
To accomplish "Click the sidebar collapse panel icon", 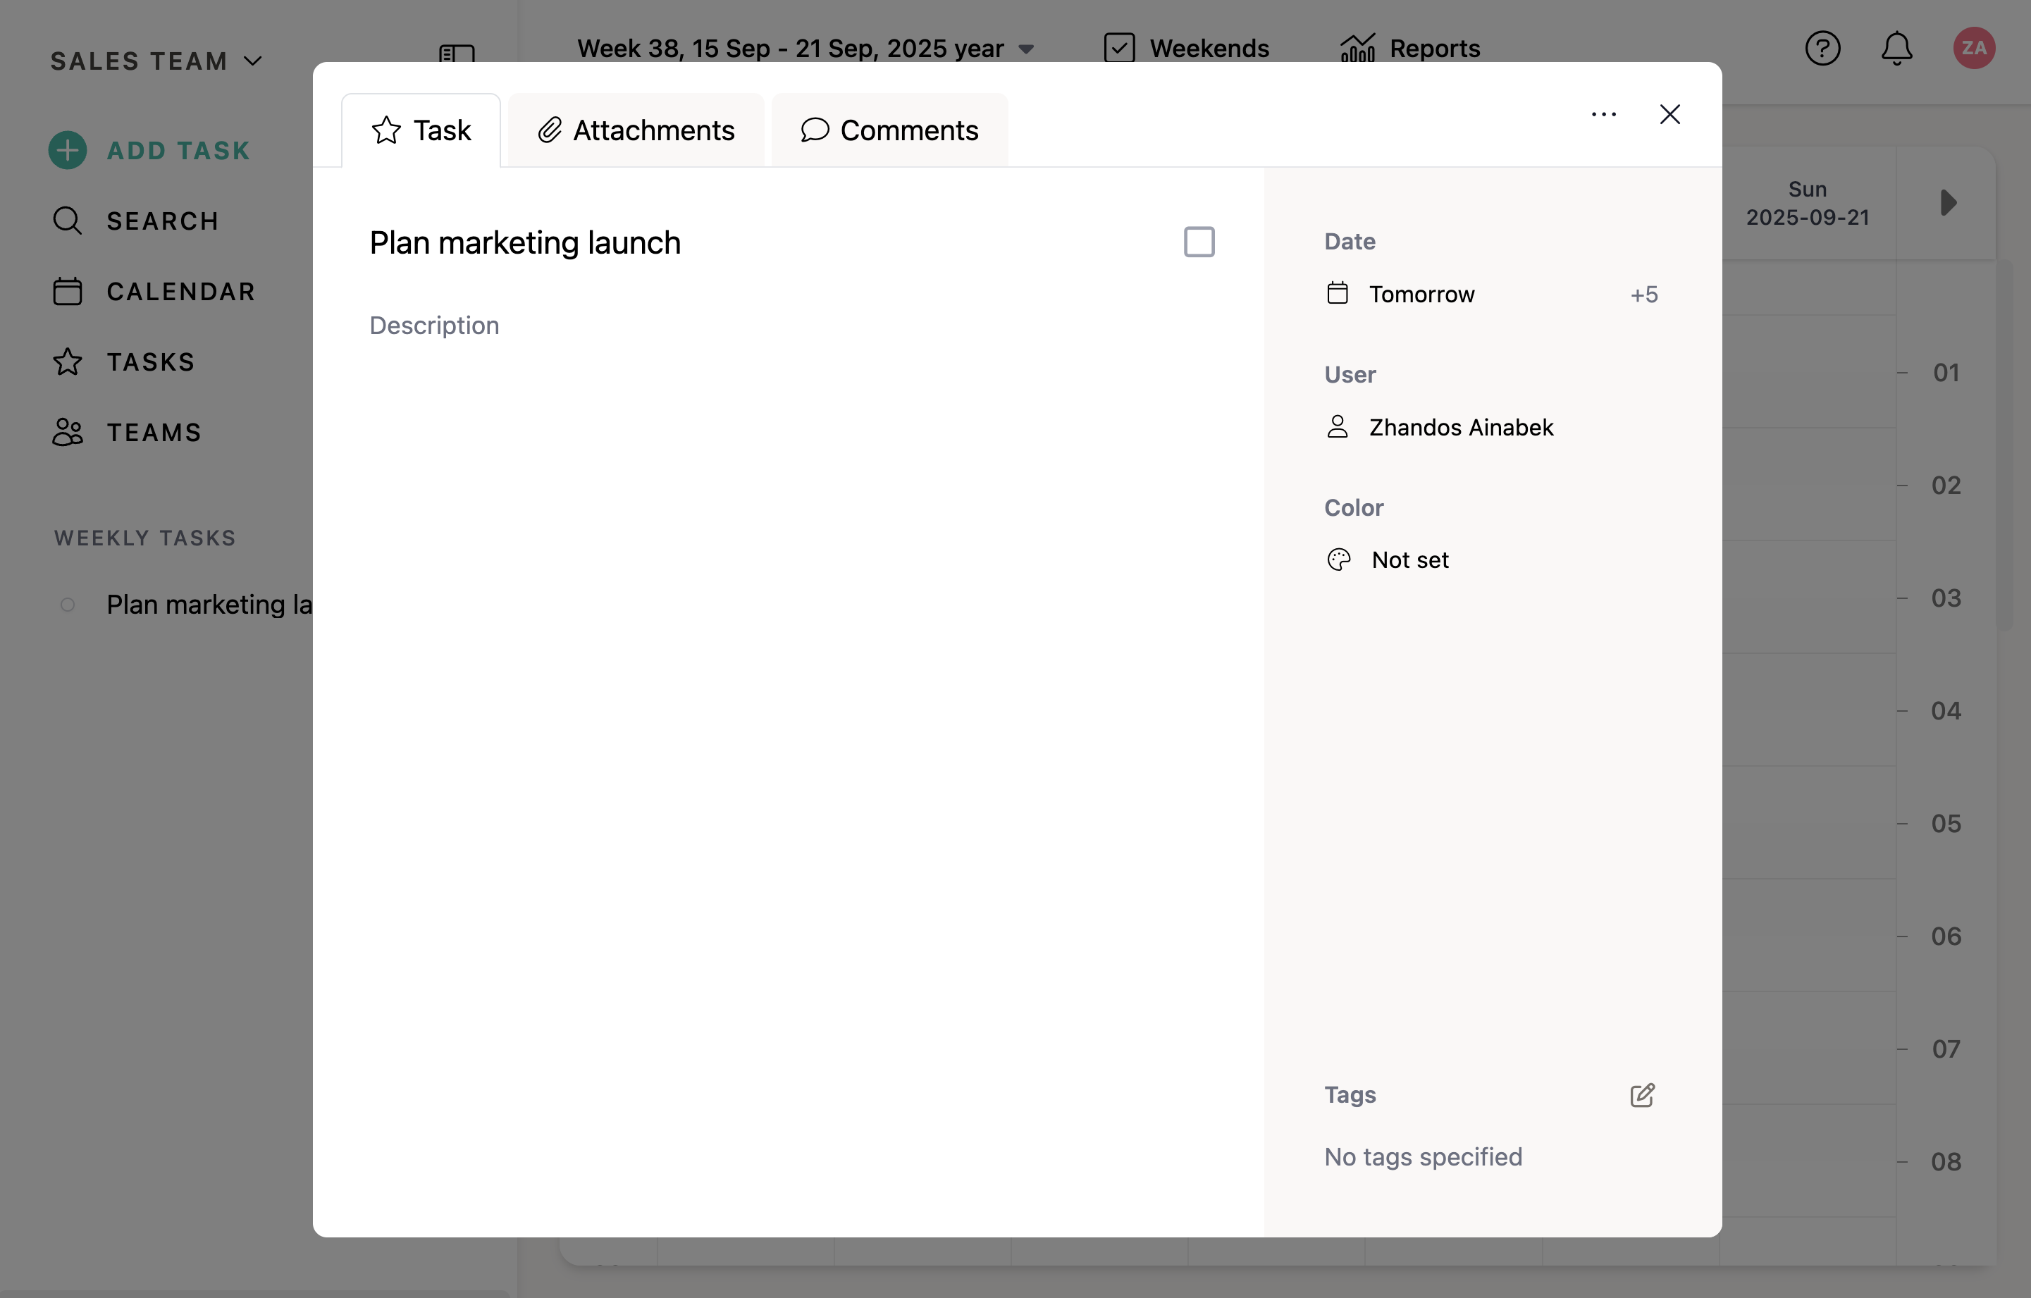I will click(x=456, y=54).
